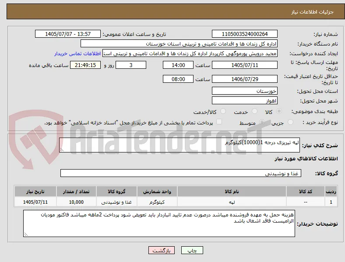The width and height of the screenshot is (345, 262).
Task: Click the کد کالا column header
Action: (x=306, y=191)
